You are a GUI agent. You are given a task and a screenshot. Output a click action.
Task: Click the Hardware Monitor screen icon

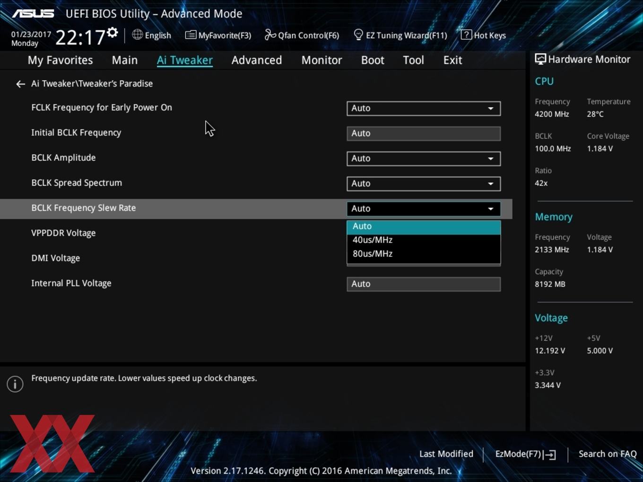click(540, 60)
